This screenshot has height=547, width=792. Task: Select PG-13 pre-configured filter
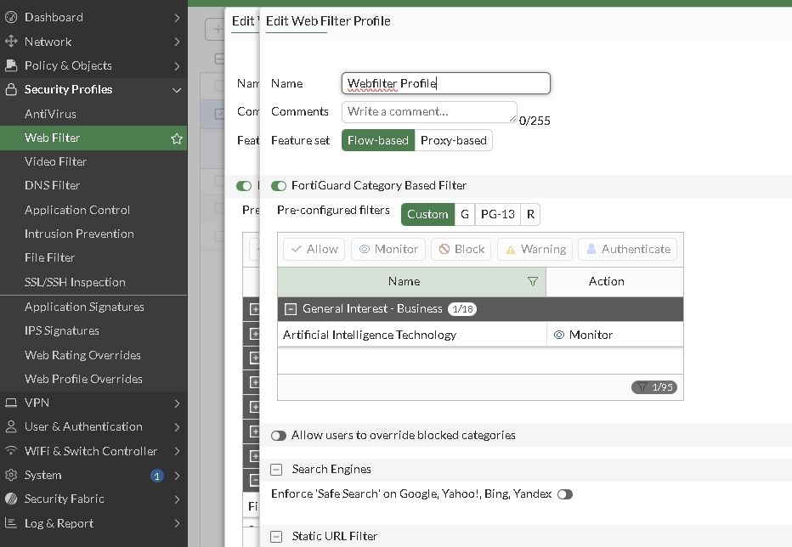coord(497,214)
